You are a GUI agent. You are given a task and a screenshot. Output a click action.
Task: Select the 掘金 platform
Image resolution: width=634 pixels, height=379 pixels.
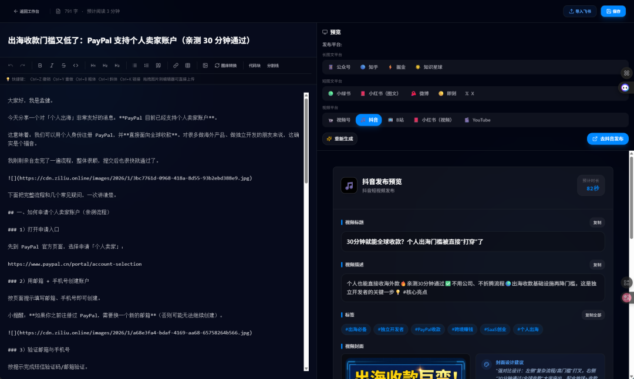397,67
